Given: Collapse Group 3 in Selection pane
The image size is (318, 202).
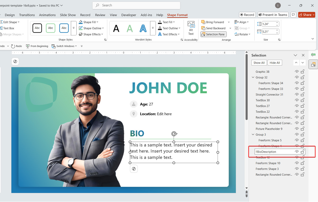Looking at the screenshot, I should pos(253,135).
